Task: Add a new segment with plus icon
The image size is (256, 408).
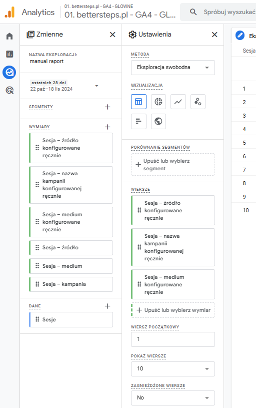Action: pos(107,107)
